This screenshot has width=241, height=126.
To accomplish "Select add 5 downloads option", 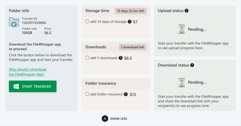I will click(87, 58).
